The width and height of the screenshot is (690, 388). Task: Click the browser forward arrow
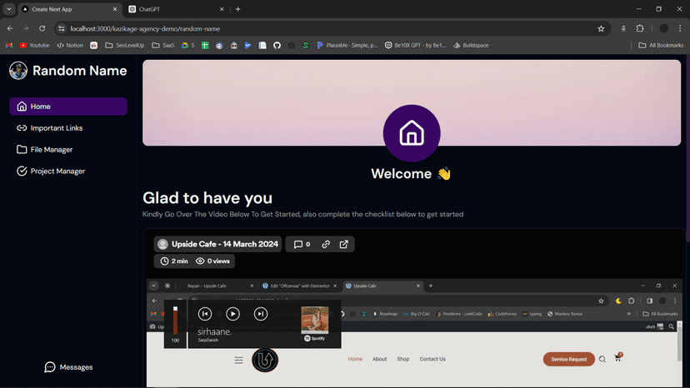tap(26, 28)
